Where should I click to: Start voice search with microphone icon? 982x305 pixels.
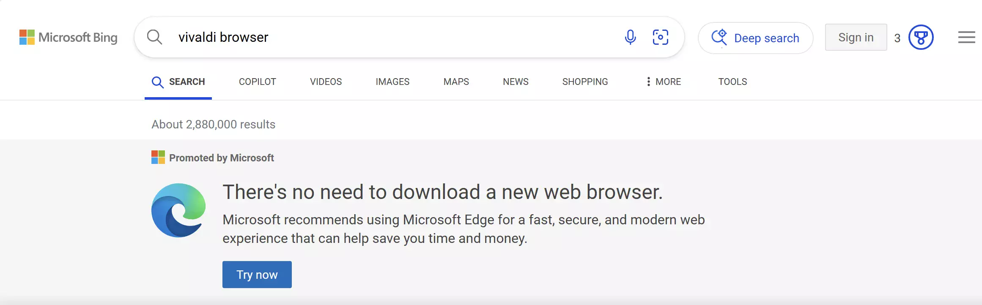tap(630, 37)
